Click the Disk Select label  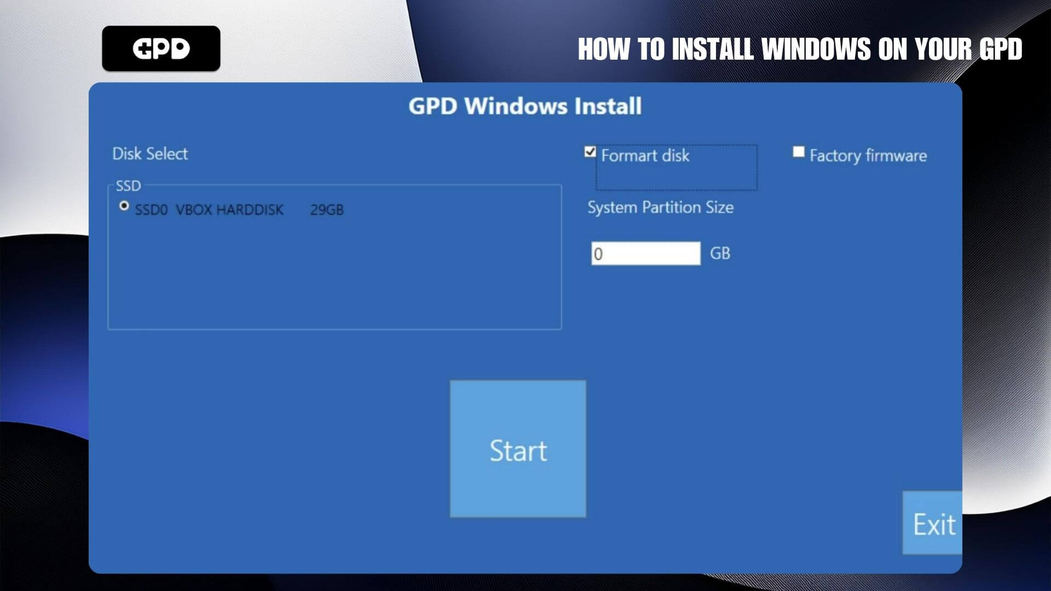[150, 154]
